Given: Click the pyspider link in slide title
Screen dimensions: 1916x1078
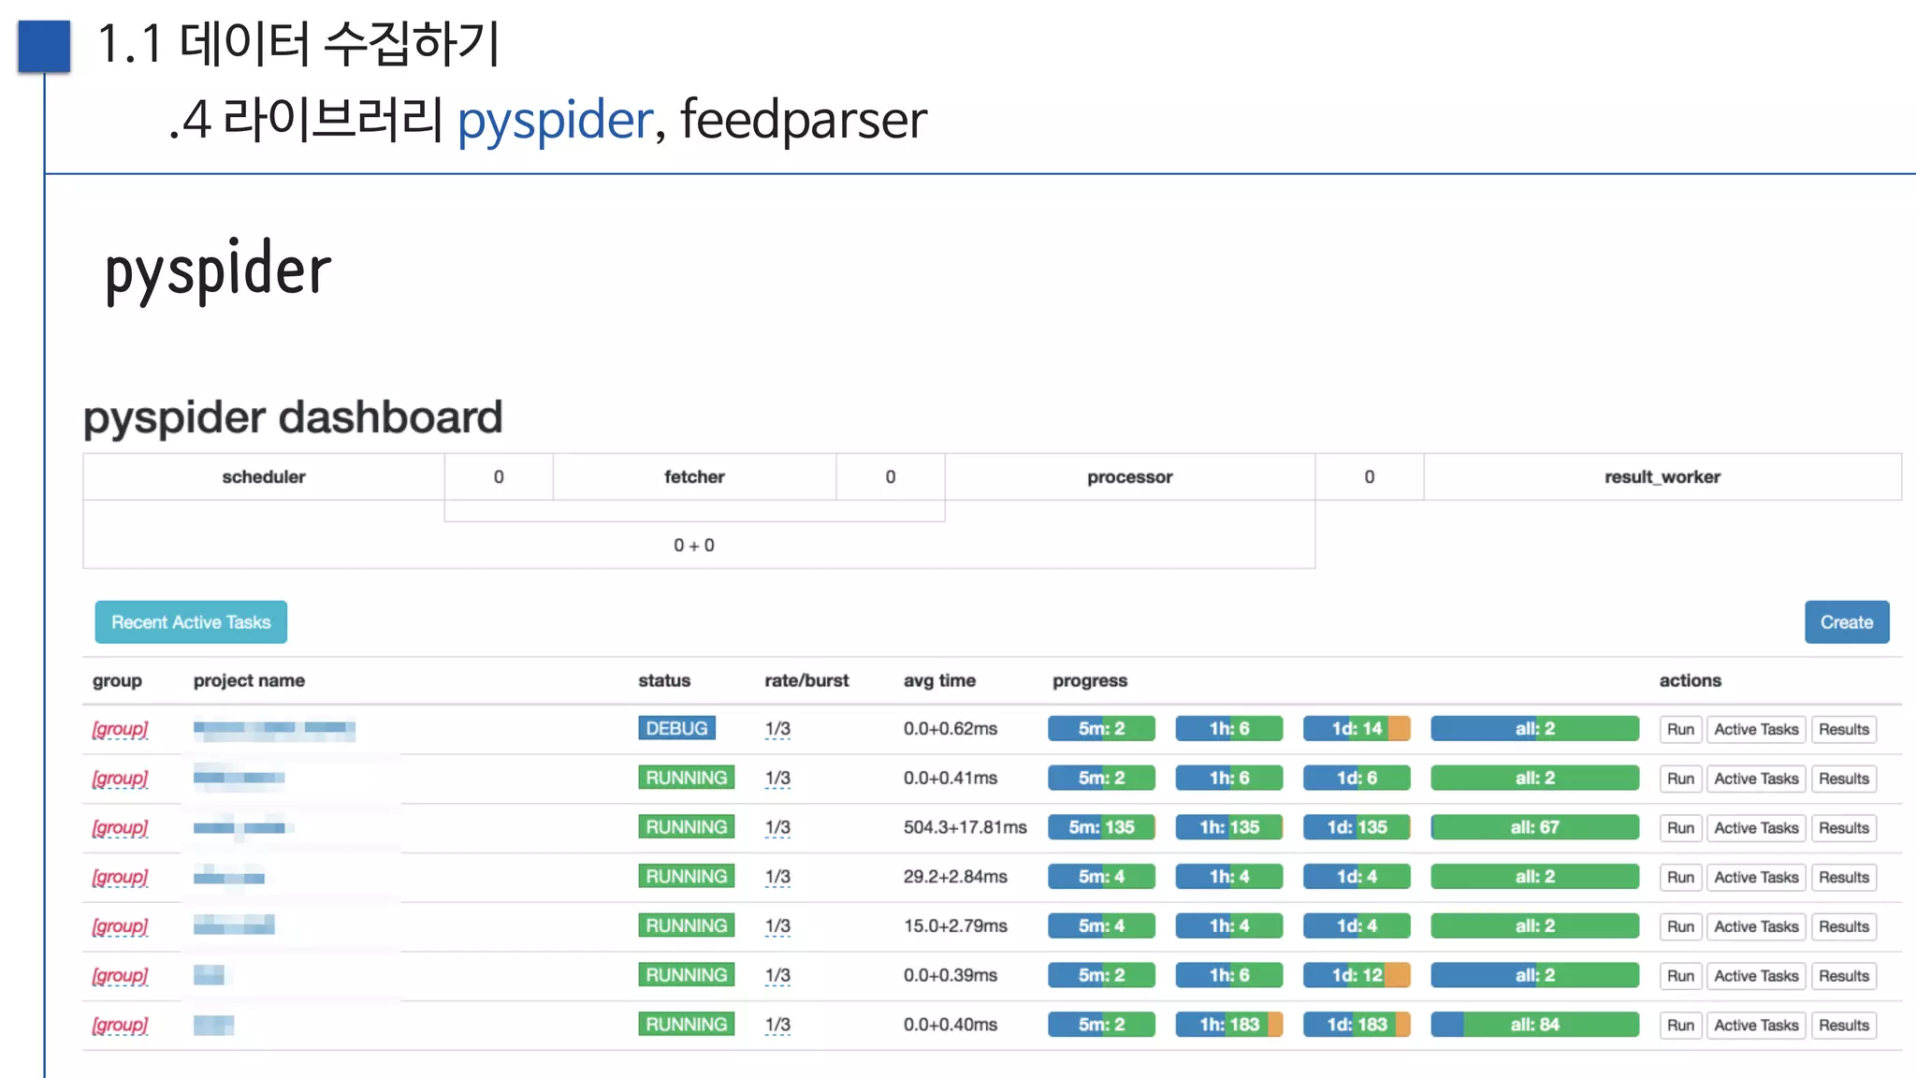Looking at the screenshot, I should 555,120.
